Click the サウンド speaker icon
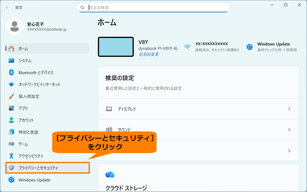 click(109, 129)
